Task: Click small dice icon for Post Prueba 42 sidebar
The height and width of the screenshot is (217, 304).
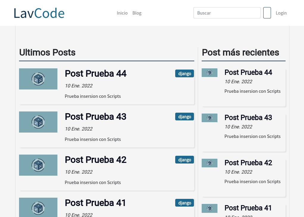Action: tap(210, 163)
